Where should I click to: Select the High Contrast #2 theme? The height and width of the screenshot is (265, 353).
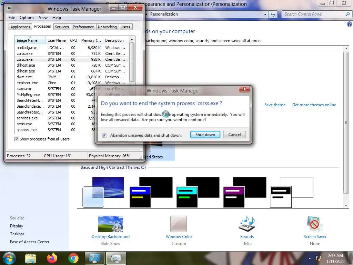198,192
